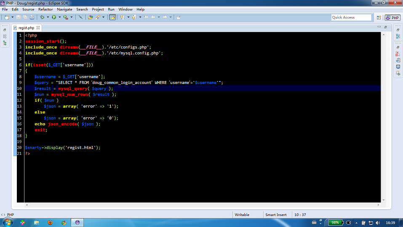
Task: Expand the Run dropdown arrow
Action: click(60, 17)
